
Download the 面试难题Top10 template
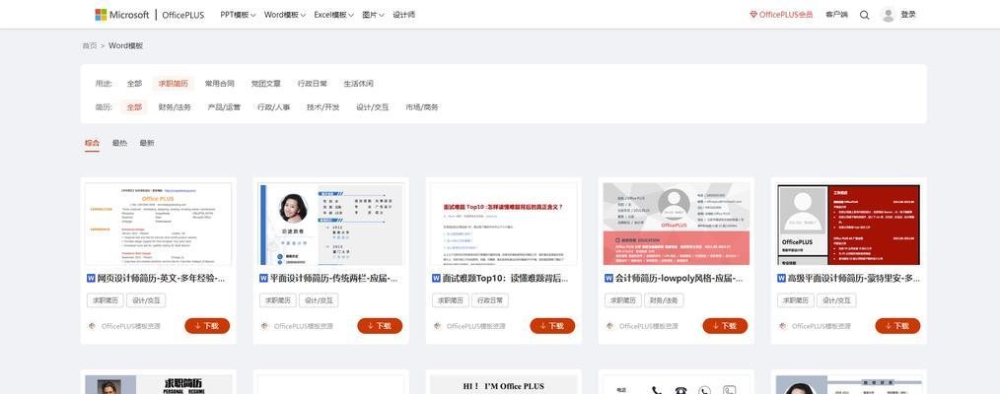[x=552, y=326]
